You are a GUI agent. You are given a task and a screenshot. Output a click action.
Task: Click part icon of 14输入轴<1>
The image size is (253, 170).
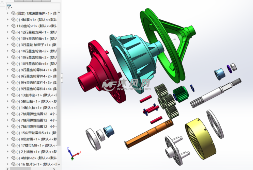(x=13, y=107)
